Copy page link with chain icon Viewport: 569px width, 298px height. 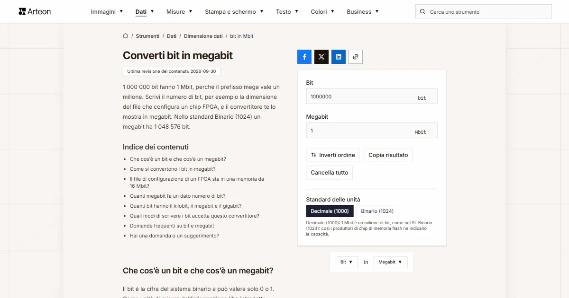click(x=356, y=57)
